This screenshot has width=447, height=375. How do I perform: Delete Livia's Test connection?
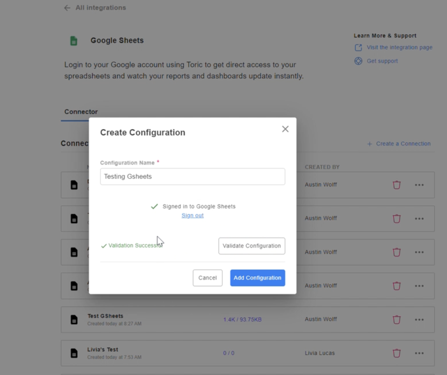point(397,353)
